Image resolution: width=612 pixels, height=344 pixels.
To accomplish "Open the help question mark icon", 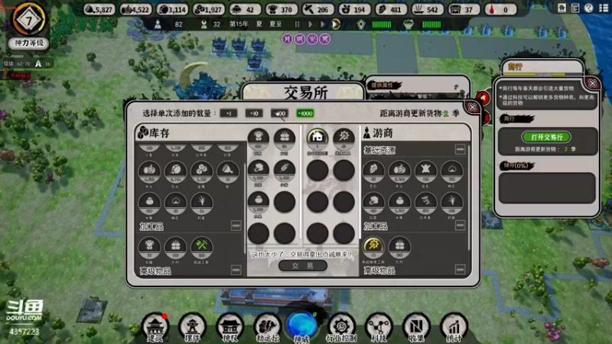I will point(589,8).
